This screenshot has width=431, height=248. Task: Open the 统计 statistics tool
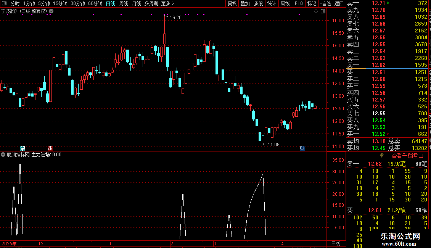point(272,3)
